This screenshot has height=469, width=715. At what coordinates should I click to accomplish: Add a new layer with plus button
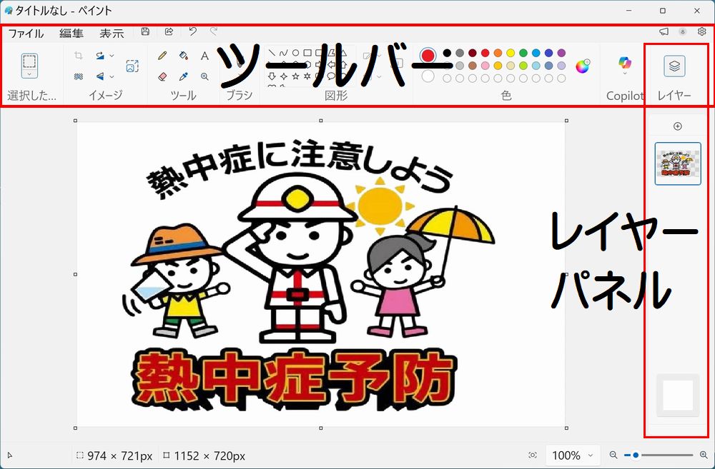678,126
